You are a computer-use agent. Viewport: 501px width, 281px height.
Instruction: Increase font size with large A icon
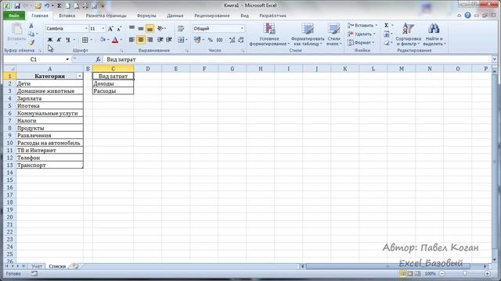[x=110, y=29]
